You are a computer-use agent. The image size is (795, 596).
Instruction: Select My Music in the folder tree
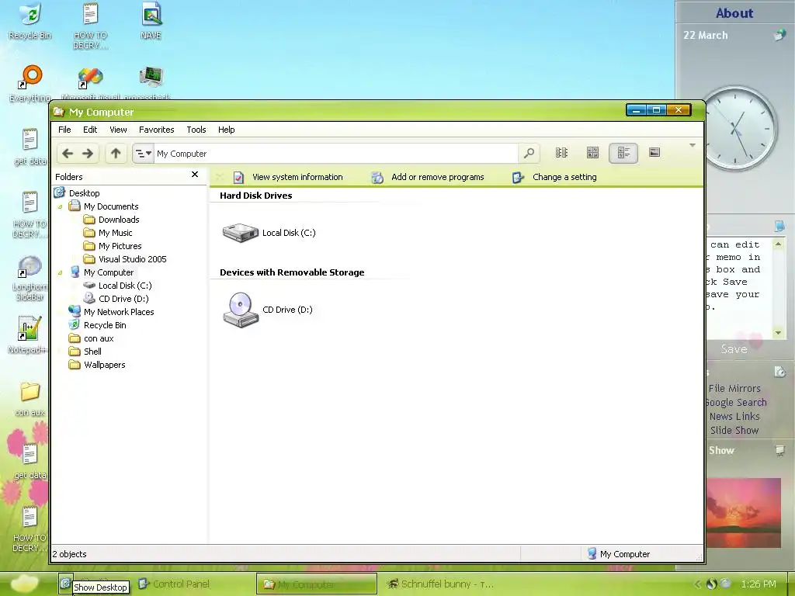coord(115,233)
